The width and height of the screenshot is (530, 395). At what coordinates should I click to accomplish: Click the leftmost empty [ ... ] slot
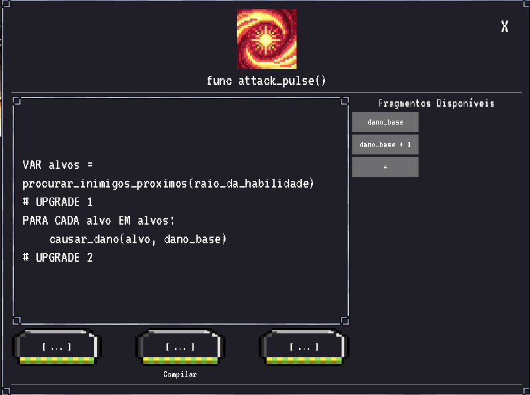coord(57,347)
